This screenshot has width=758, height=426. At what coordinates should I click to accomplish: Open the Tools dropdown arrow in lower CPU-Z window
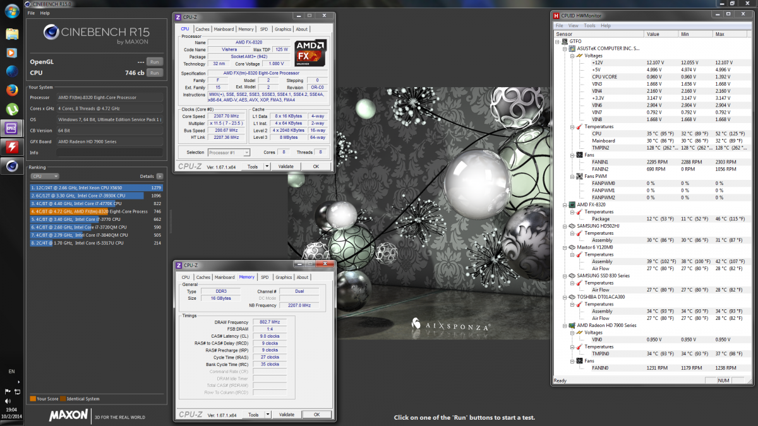click(x=267, y=415)
